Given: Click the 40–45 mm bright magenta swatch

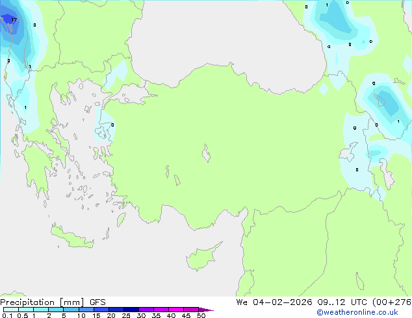Looking at the screenshot, I should pyautogui.click(x=176, y=310).
